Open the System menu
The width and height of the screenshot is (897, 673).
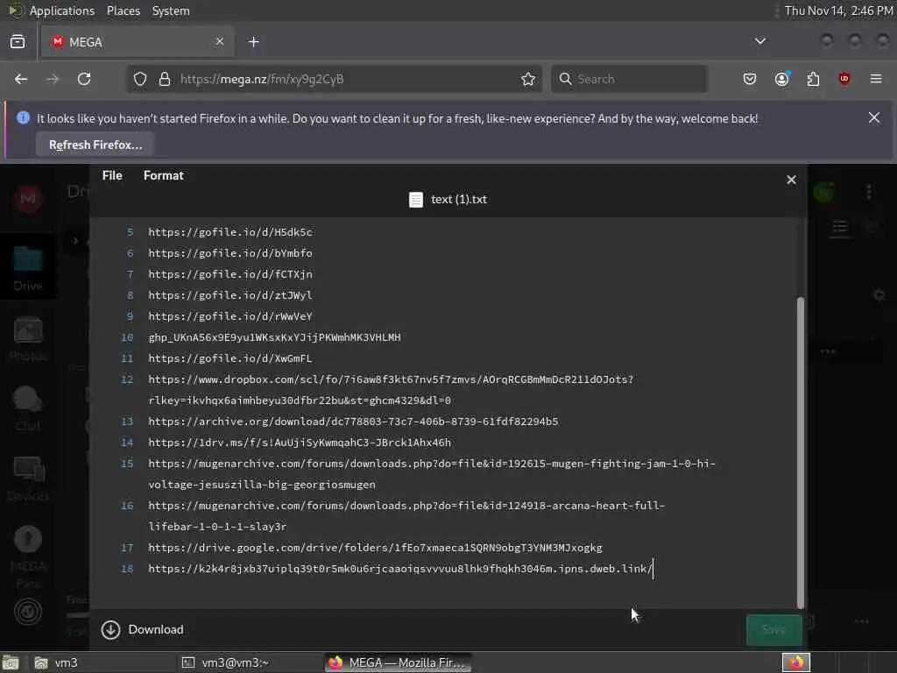tap(171, 11)
